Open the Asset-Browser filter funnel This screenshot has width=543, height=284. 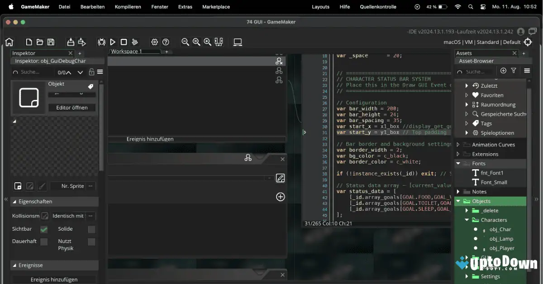[x=514, y=71]
